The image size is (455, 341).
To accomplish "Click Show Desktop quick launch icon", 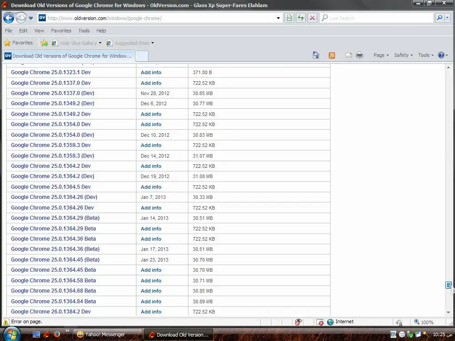I will pos(36,334).
